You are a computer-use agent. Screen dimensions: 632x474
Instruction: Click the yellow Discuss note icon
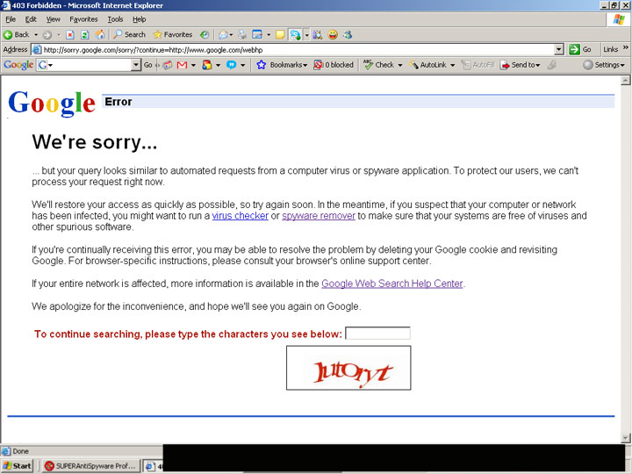280,35
